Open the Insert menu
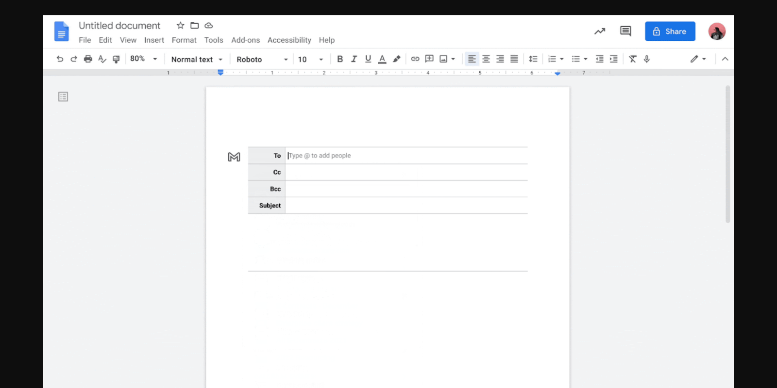Image resolution: width=777 pixels, height=388 pixels. coord(154,40)
